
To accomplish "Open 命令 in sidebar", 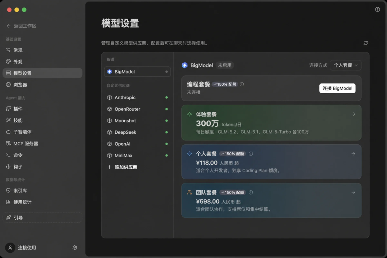I will pyautogui.click(x=42, y=155).
